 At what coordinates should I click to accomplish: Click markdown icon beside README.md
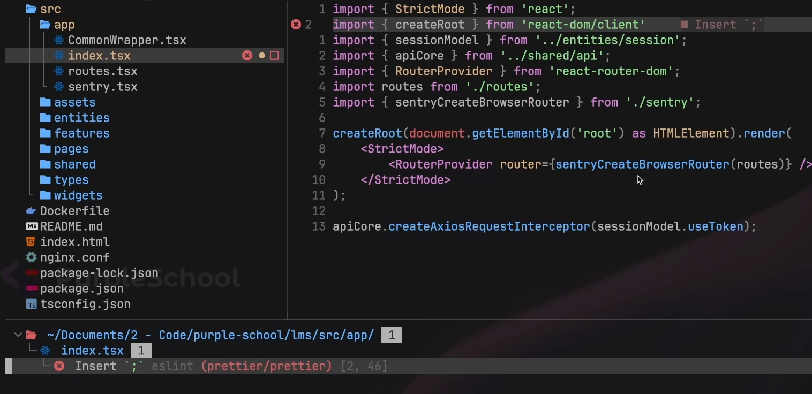(32, 226)
